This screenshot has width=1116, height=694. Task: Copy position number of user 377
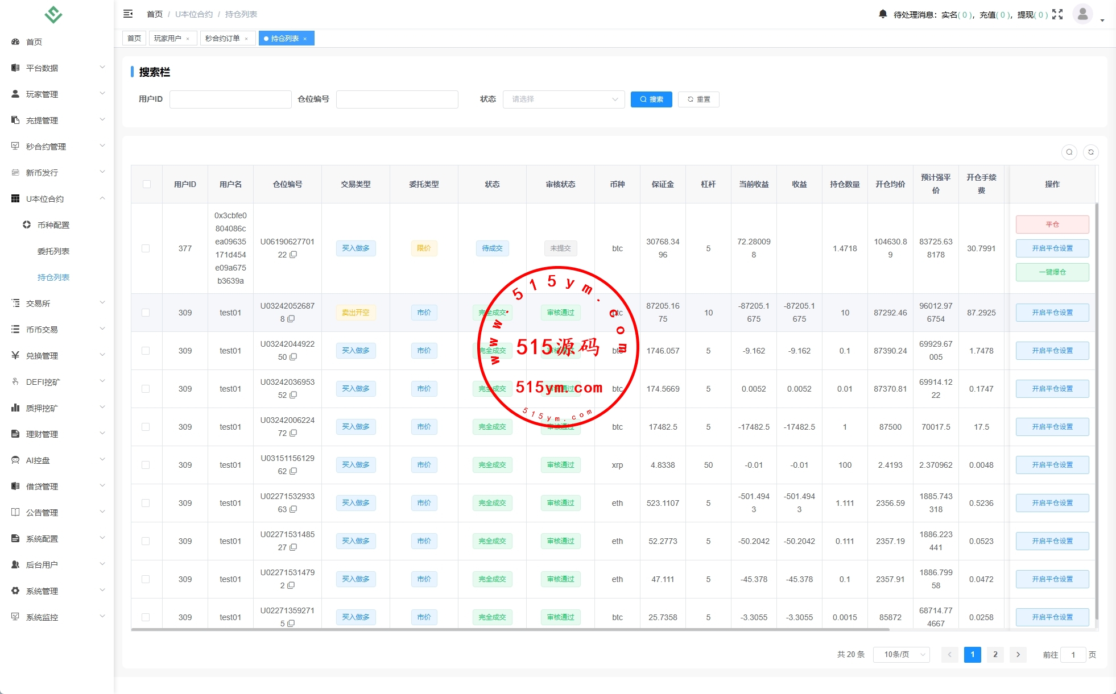tap(294, 255)
